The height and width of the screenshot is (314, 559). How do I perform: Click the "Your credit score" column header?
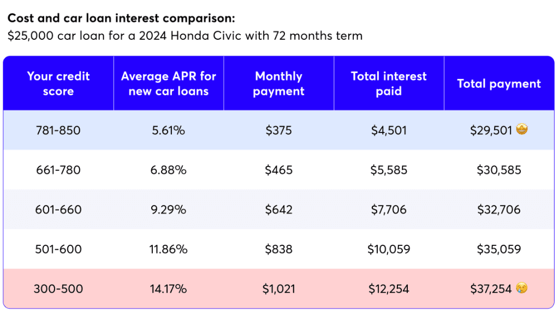58,83
